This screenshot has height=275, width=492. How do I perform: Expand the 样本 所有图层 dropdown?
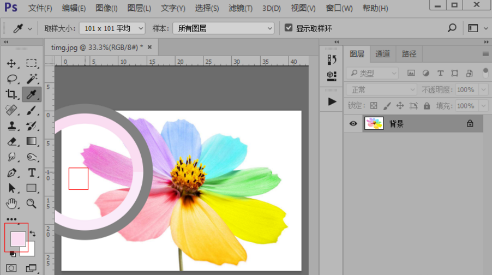[x=224, y=28]
